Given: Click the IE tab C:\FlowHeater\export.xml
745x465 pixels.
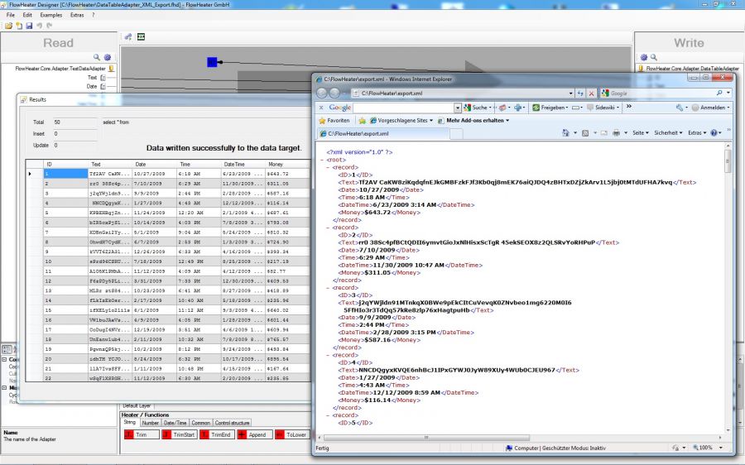Looking at the screenshot, I should [383, 133].
